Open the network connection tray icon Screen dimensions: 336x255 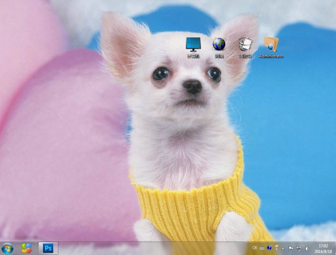tap(299, 248)
